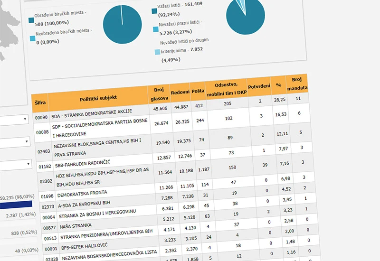The height and width of the screenshot is (261, 380).
Task: Click the dark teal 'Obrađeno biračkih mjesta' legend square
Action: 31,20
